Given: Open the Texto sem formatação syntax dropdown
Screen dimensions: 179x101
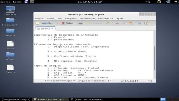Looking at the screenshot, I should (60, 81).
